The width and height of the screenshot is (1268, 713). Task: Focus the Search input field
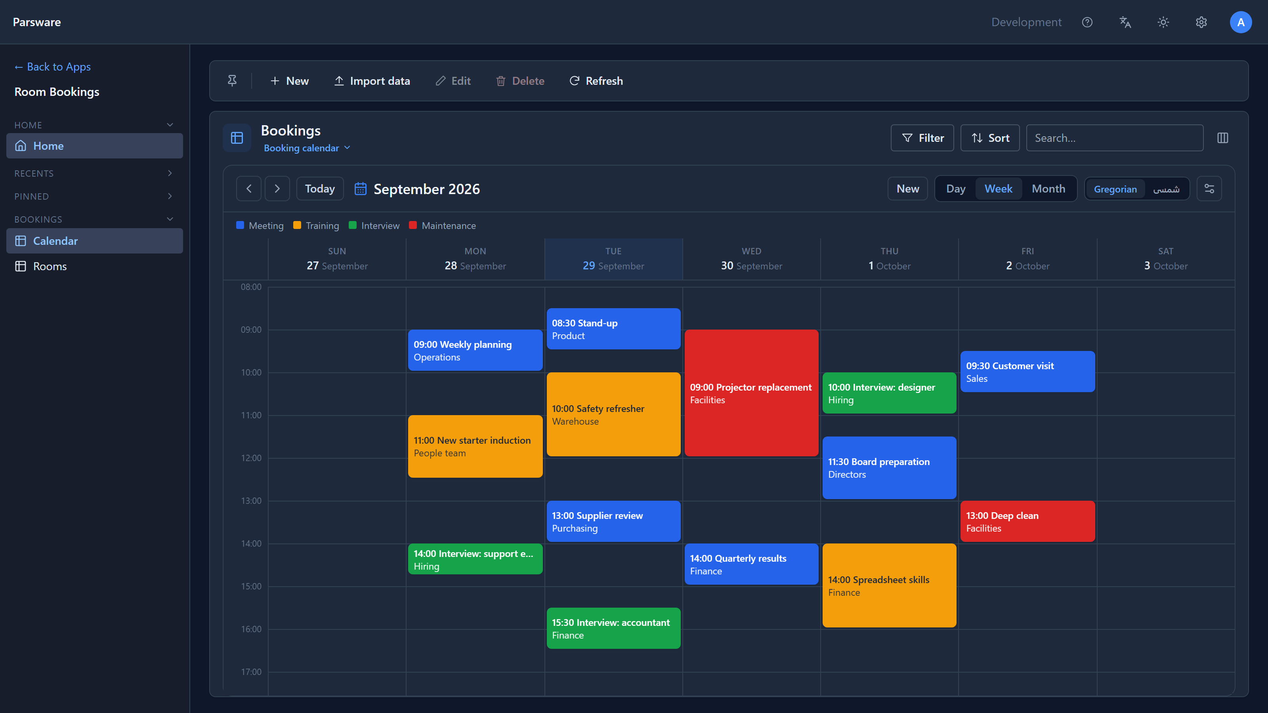tap(1114, 138)
